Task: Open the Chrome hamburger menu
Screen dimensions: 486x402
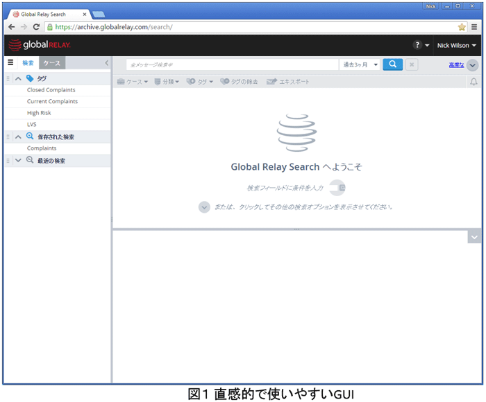Action: point(474,27)
